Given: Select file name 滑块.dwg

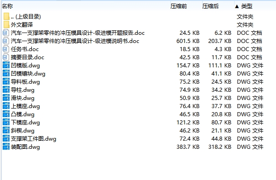Looking at the screenshot, I should pyautogui.click(x=23, y=98).
